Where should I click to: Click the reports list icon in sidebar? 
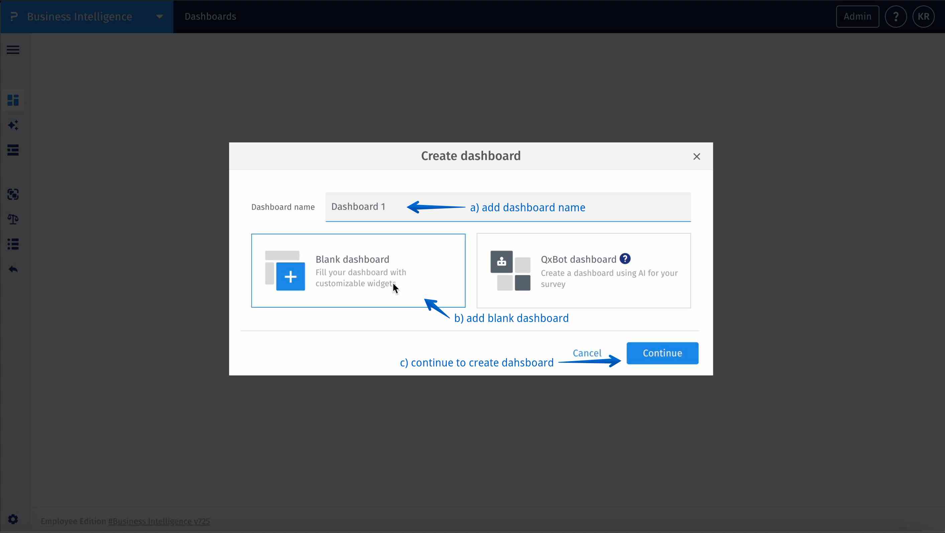[x=13, y=150]
